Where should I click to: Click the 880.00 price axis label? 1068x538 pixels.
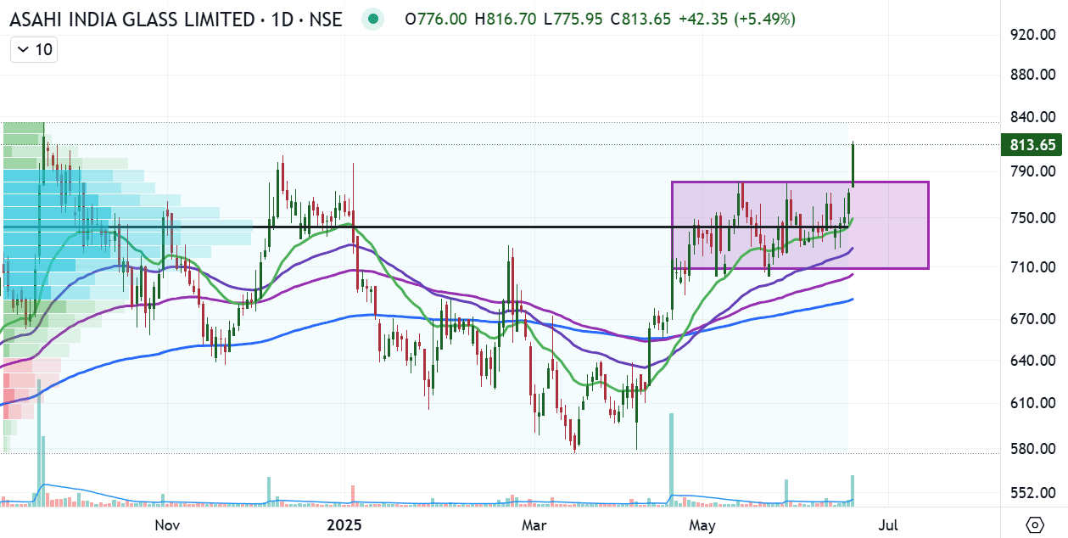coord(1032,75)
